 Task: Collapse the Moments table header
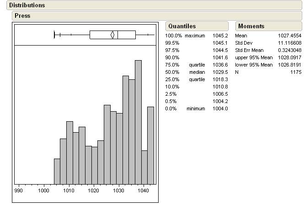[251, 26]
